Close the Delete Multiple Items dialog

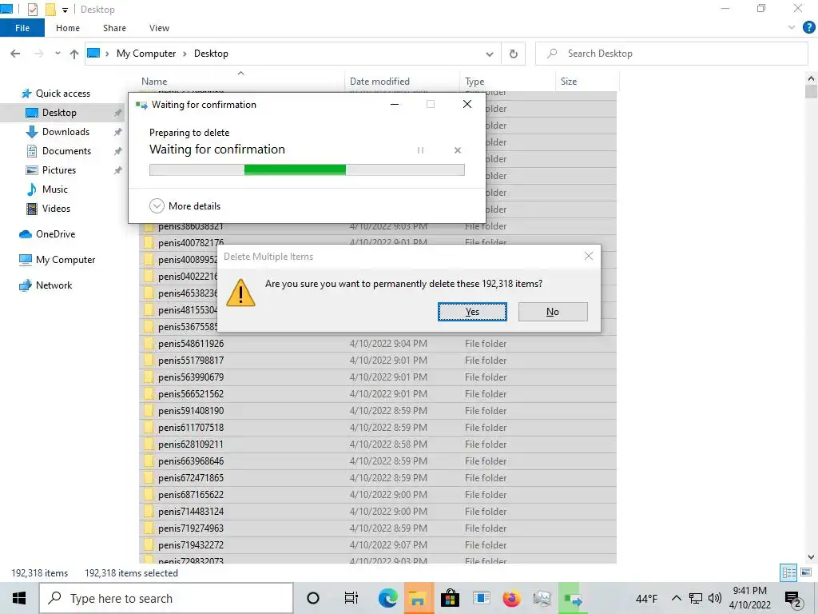[x=589, y=256]
